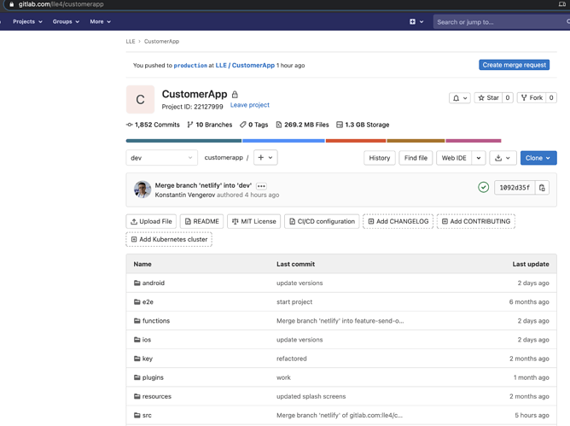570x426 pixels.
Task: Click Add CONTRIBUTING button
Action: [x=476, y=221]
